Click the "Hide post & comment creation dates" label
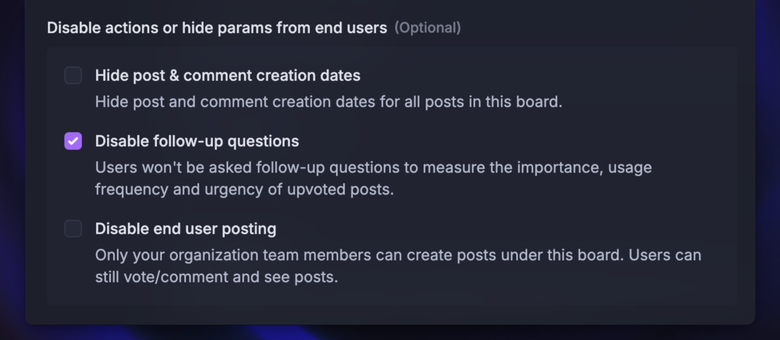The image size is (780, 340). 228,76
